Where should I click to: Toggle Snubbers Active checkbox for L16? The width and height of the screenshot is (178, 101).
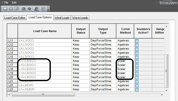137,61
